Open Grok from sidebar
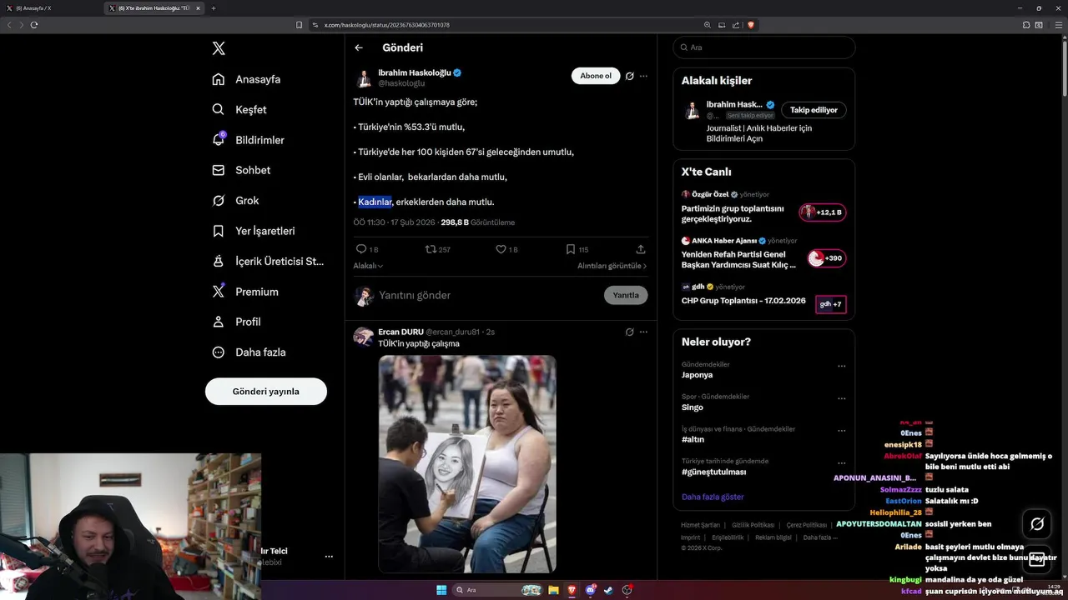1068x600 pixels. coord(235,200)
